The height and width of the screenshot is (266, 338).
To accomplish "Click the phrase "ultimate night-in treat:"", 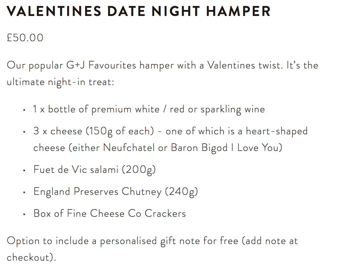I will coord(60,82).
